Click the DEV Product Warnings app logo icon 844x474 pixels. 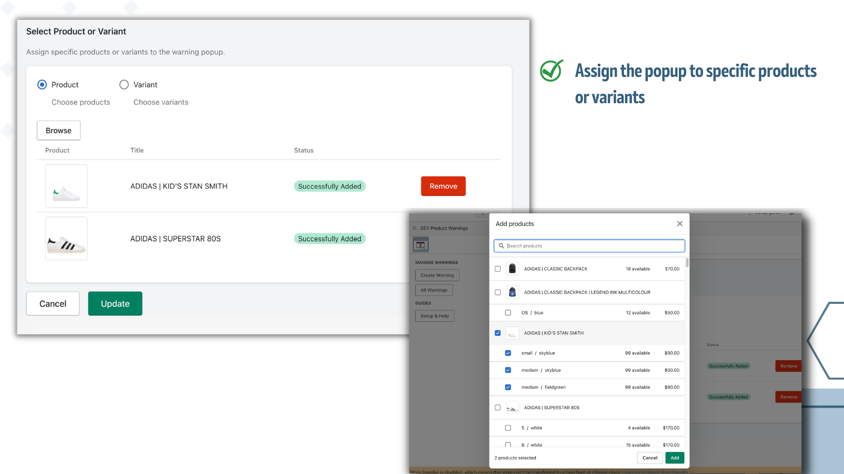[x=420, y=244]
